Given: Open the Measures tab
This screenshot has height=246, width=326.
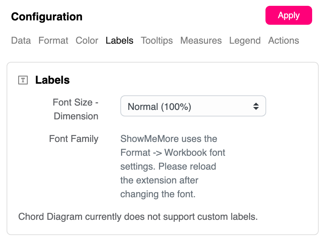Looking at the screenshot, I should 201,40.
